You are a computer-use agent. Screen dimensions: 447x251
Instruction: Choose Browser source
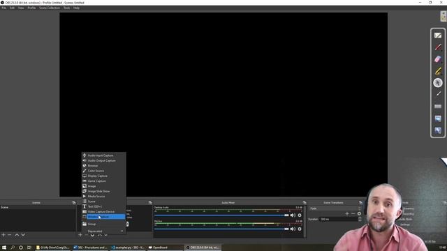coord(104,166)
